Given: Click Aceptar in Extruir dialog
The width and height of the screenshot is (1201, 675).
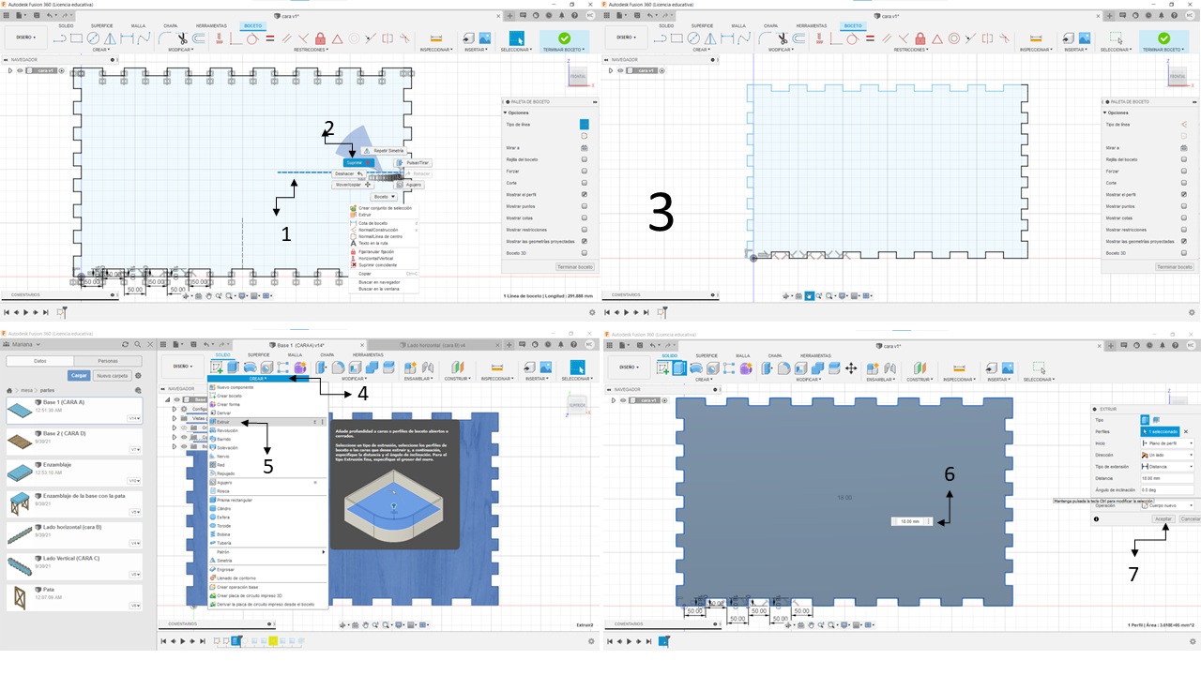Looking at the screenshot, I should 1163,518.
